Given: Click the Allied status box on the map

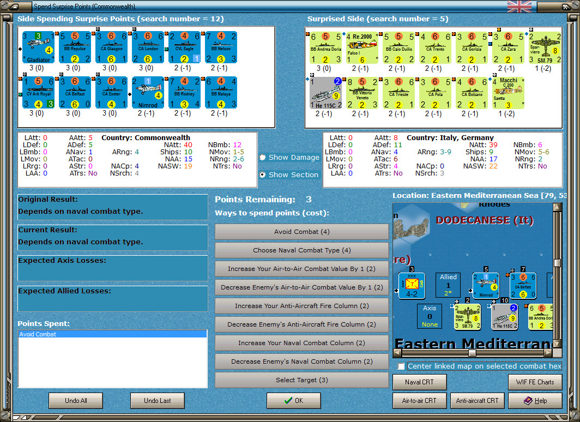Looking at the screenshot, I should click(x=448, y=285).
